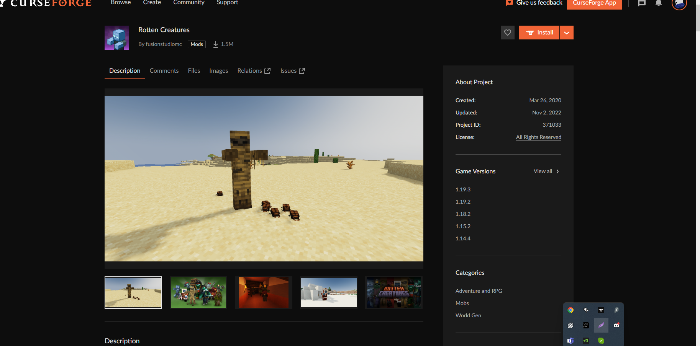This screenshot has width=700, height=346.
Task: Switch to the Comments tab
Action: (164, 71)
